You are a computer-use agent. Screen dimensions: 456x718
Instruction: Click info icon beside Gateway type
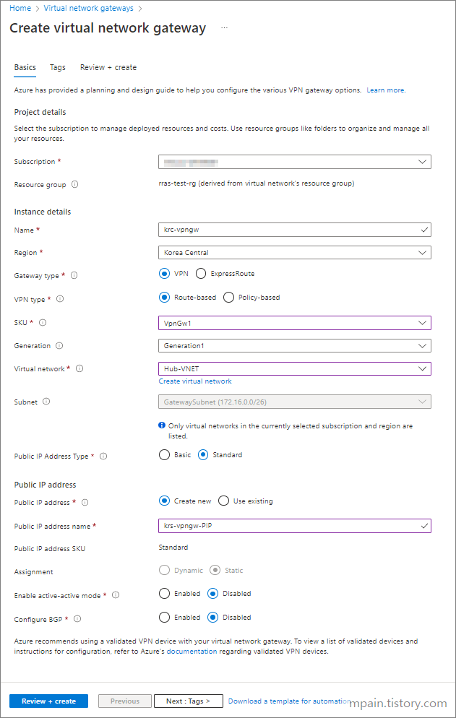[x=74, y=275]
